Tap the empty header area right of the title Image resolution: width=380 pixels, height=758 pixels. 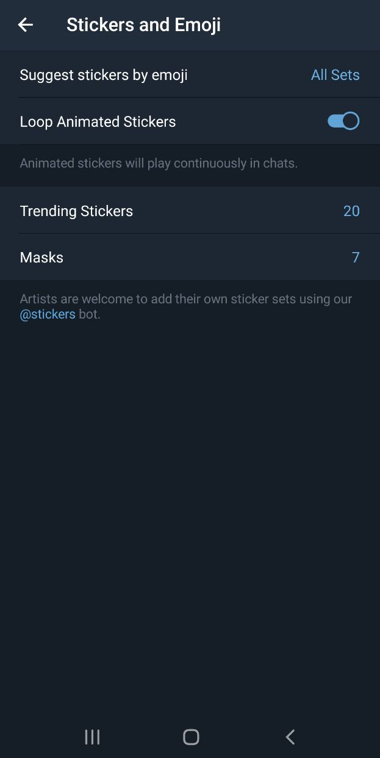tap(299, 25)
